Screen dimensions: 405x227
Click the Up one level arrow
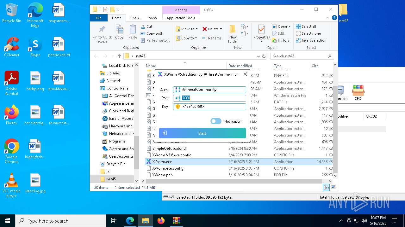tap(119, 56)
